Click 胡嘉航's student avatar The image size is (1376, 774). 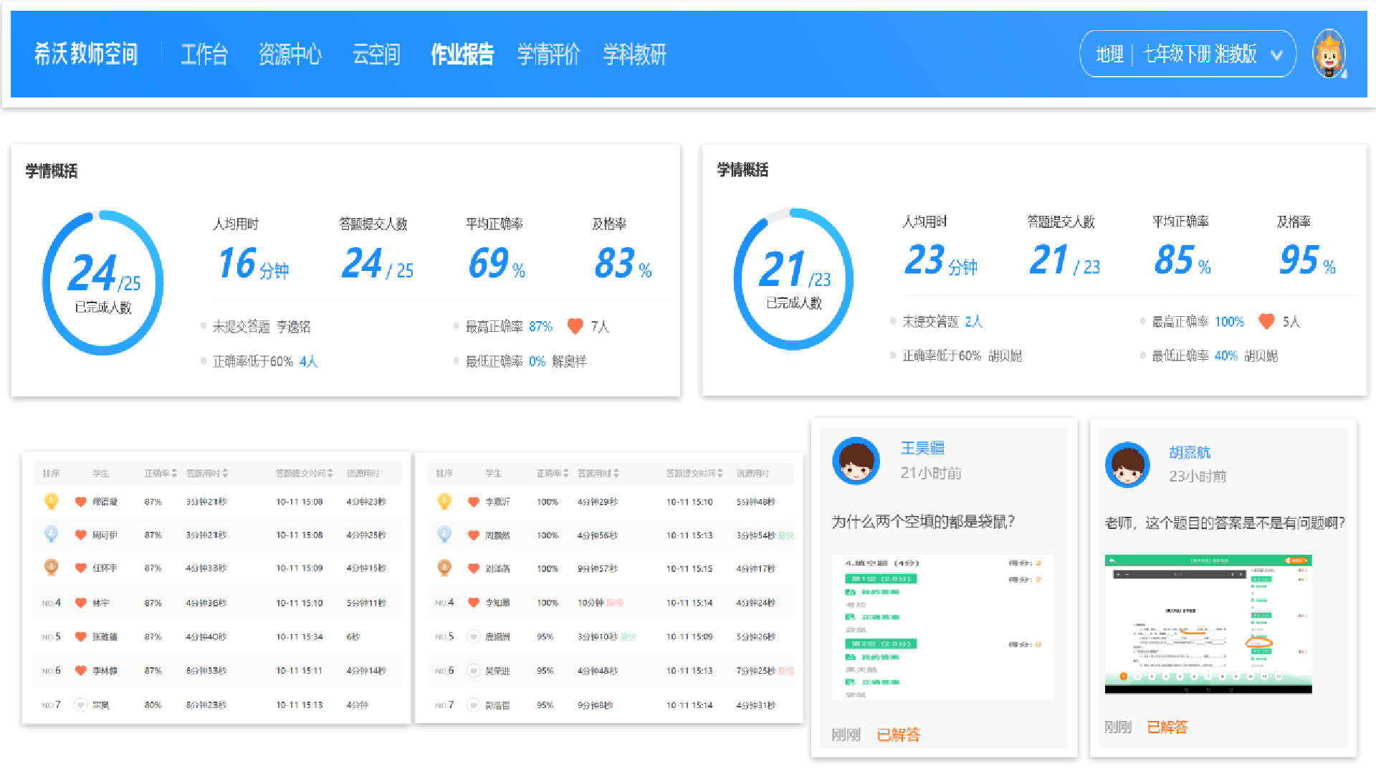(x=1127, y=464)
